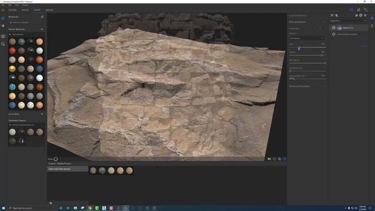Select the last project material thumbnail
Viewport: 375px width, 211px height.
point(129,171)
